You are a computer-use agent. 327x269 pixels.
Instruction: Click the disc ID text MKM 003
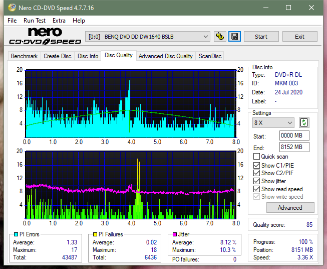point(286,83)
